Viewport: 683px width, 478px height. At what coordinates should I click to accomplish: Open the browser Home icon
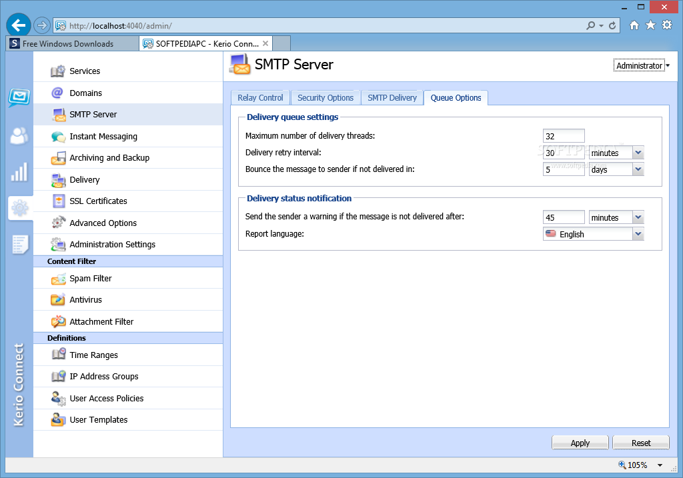click(x=634, y=25)
